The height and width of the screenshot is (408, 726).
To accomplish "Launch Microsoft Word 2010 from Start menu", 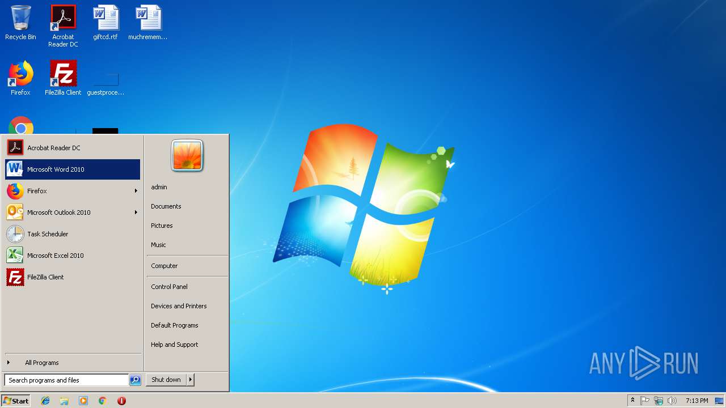I will (x=73, y=169).
